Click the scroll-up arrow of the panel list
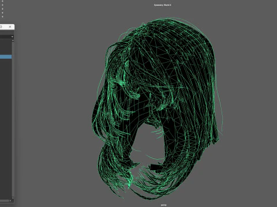The width and height of the screenshot is (277, 207). (13, 41)
